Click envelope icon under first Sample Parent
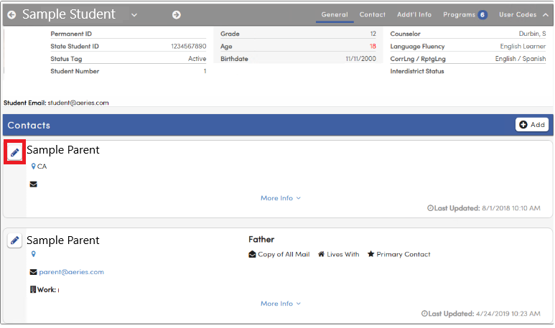 pos(33,184)
